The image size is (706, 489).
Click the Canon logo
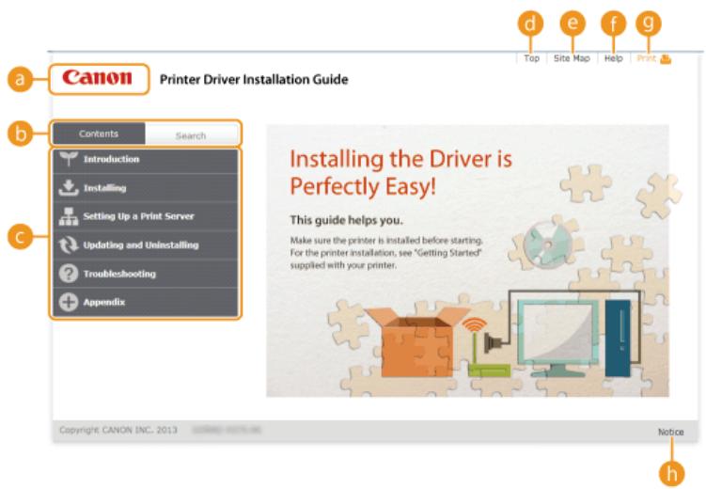pos(97,77)
